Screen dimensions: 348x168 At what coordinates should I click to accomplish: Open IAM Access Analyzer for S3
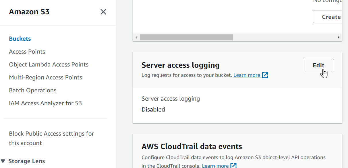[45, 103]
